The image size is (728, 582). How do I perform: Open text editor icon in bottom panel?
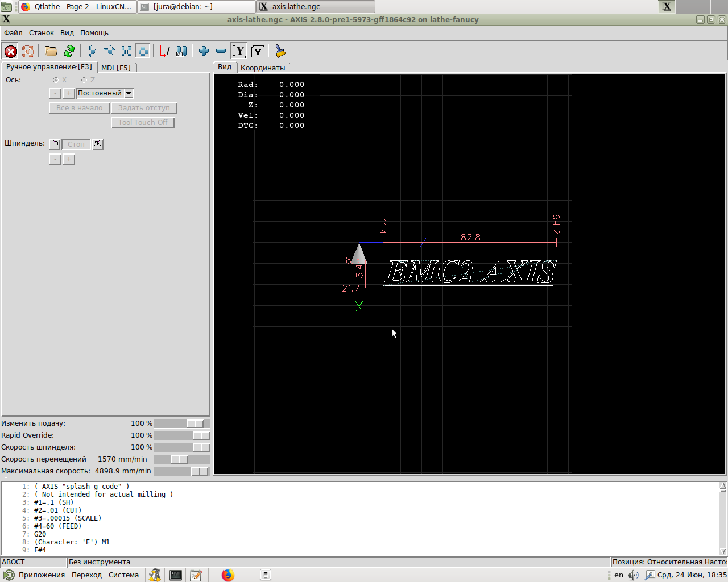coord(196,575)
